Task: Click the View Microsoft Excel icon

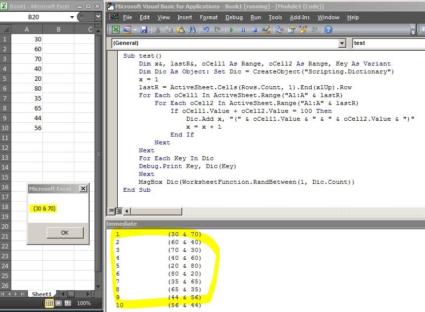Action: point(115,29)
